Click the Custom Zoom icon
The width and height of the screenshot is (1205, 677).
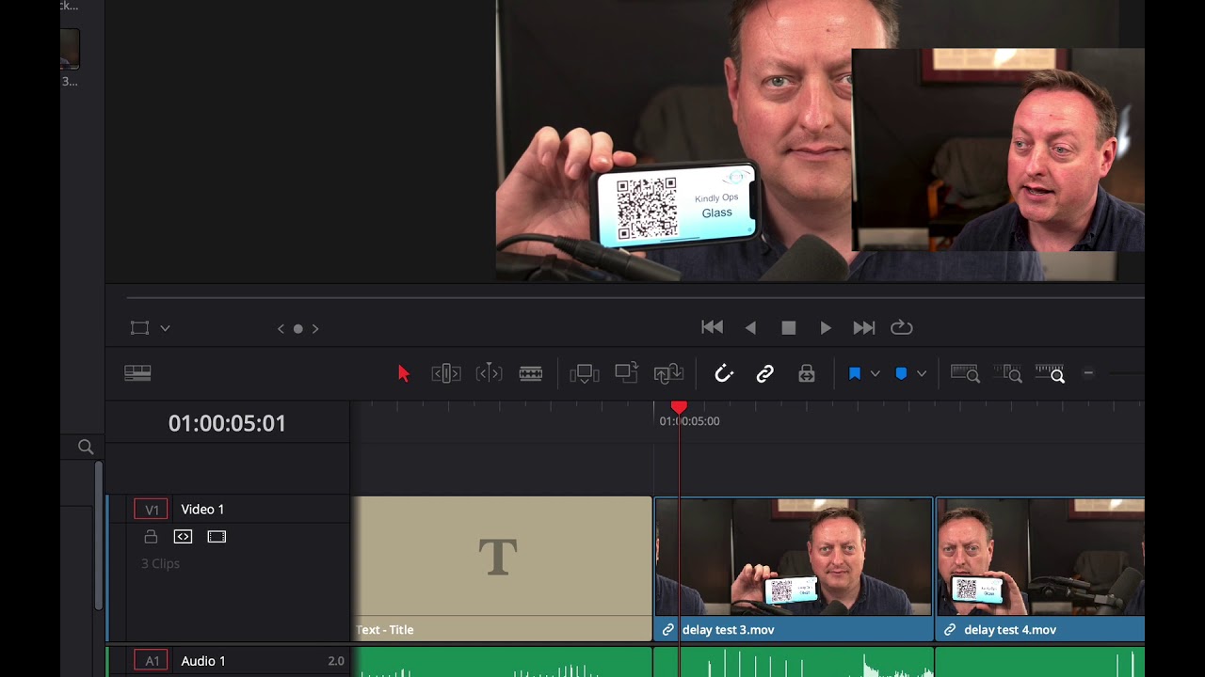1050,373
